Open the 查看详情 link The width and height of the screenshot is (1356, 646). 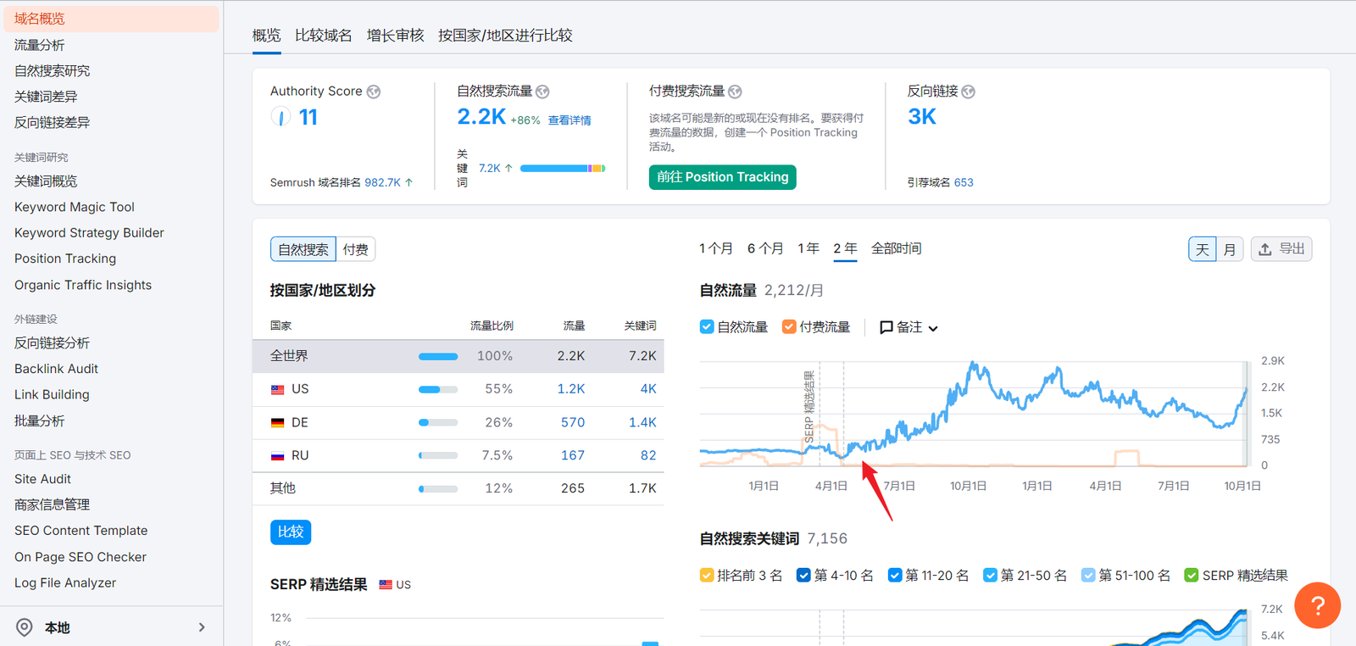click(570, 120)
